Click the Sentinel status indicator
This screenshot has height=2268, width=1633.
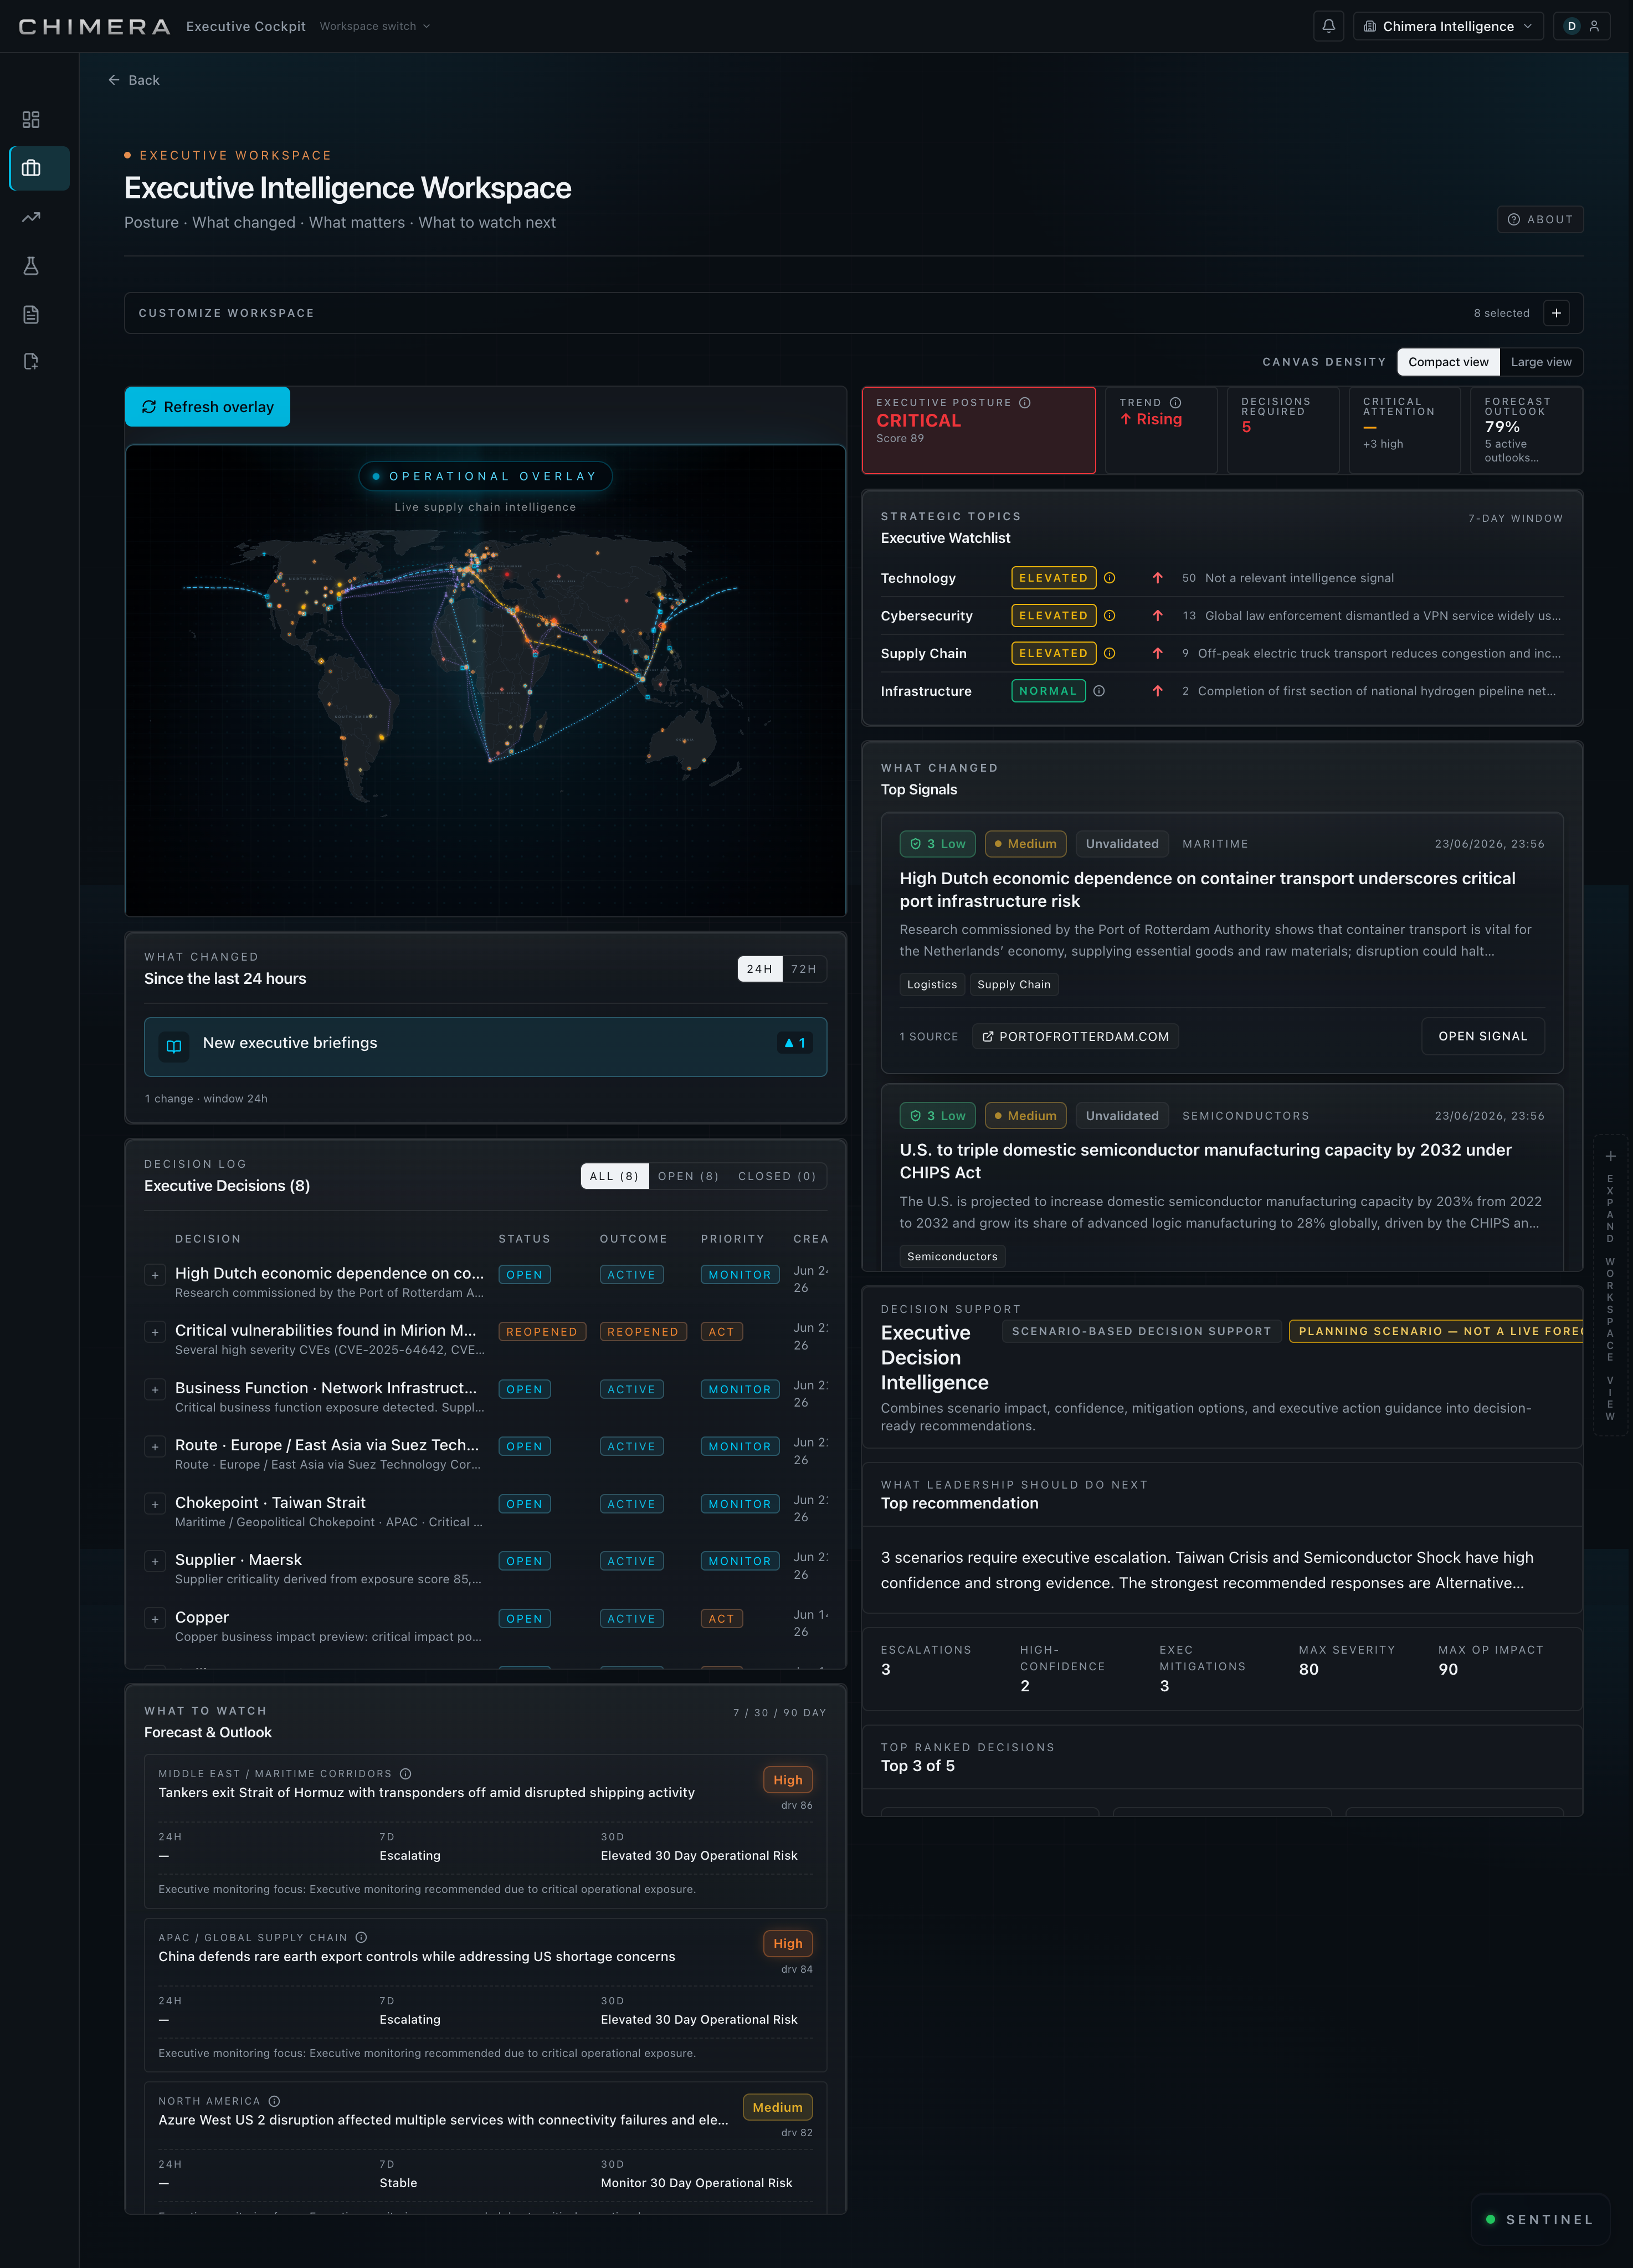point(1541,2219)
